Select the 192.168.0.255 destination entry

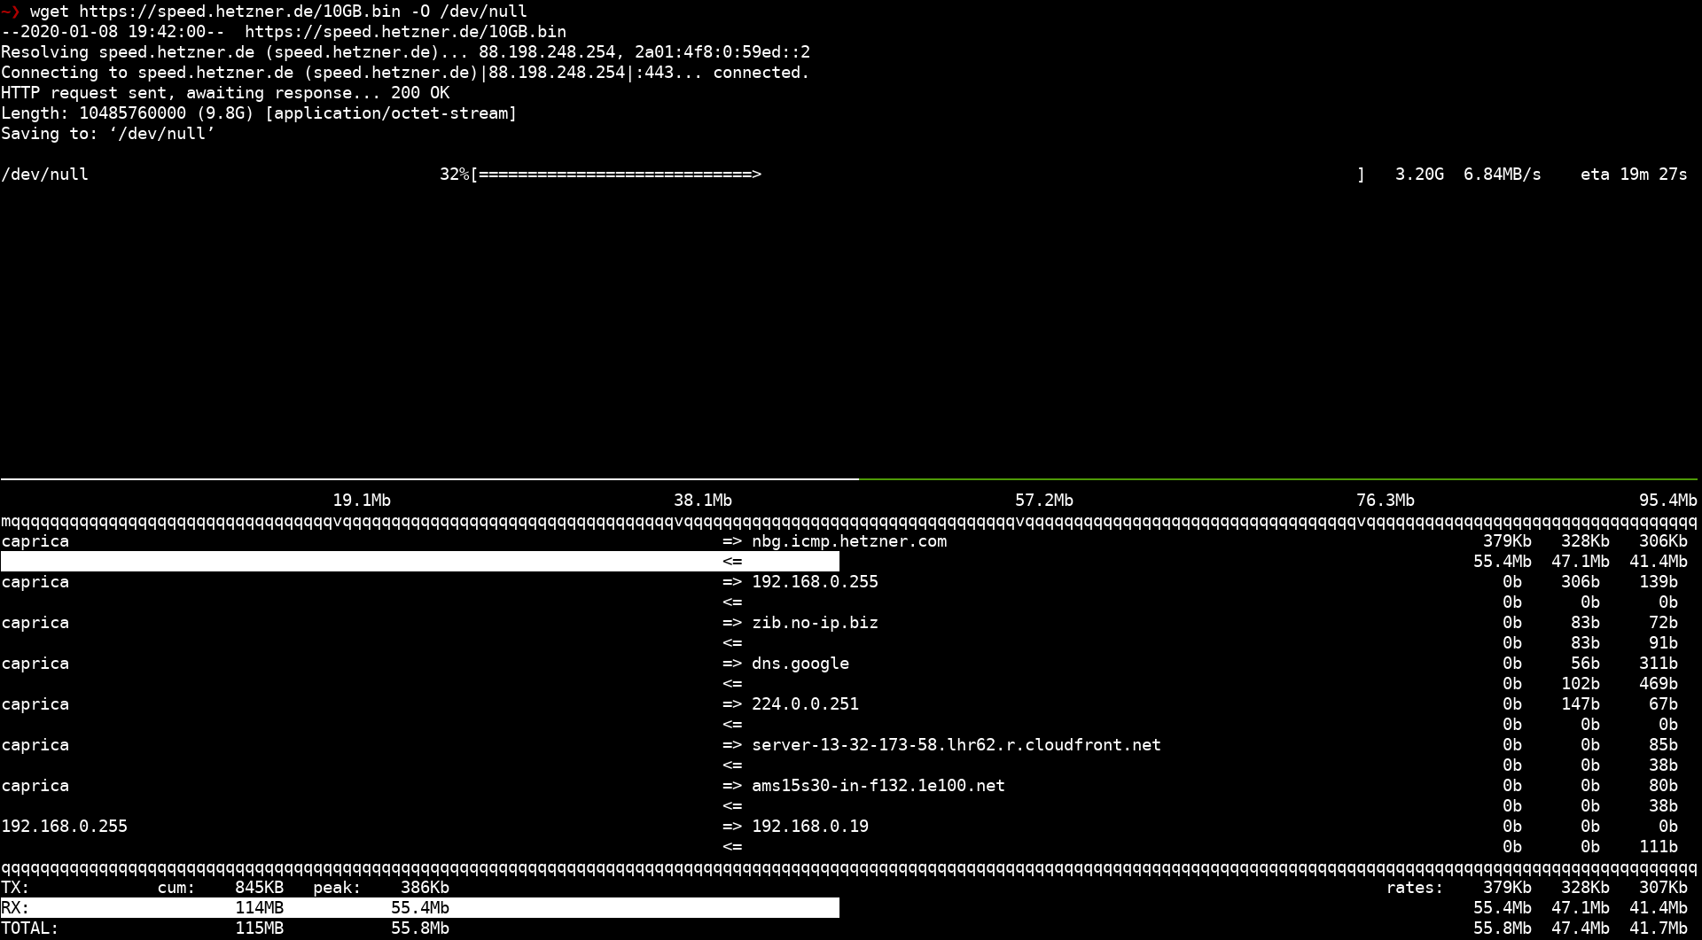tap(815, 582)
